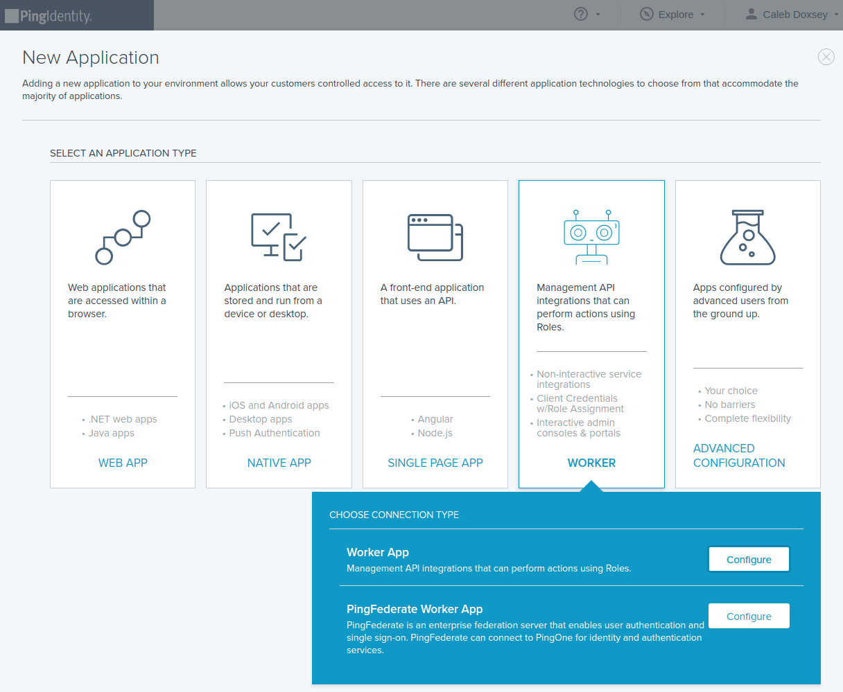Choose SINGLE PAGE APP label
This screenshot has width=843, height=692.
tap(435, 463)
